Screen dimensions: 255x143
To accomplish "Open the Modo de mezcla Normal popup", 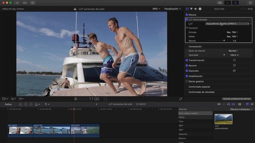I will click(233, 51).
